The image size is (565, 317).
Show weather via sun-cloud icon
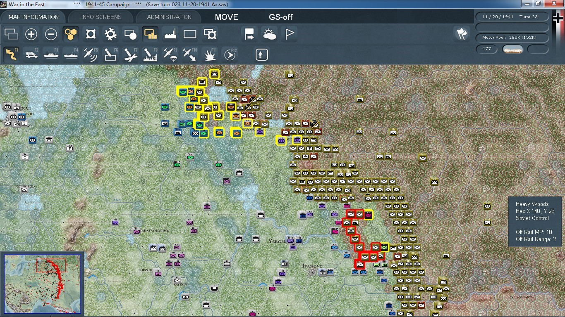(269, 34)
